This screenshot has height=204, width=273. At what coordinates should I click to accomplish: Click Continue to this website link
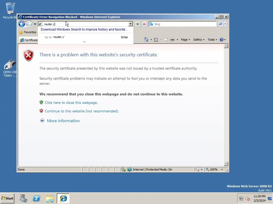pos(82,111)
